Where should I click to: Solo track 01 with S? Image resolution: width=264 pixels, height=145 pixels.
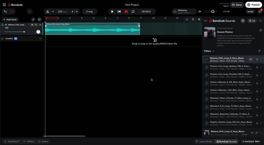pos(36,25)
